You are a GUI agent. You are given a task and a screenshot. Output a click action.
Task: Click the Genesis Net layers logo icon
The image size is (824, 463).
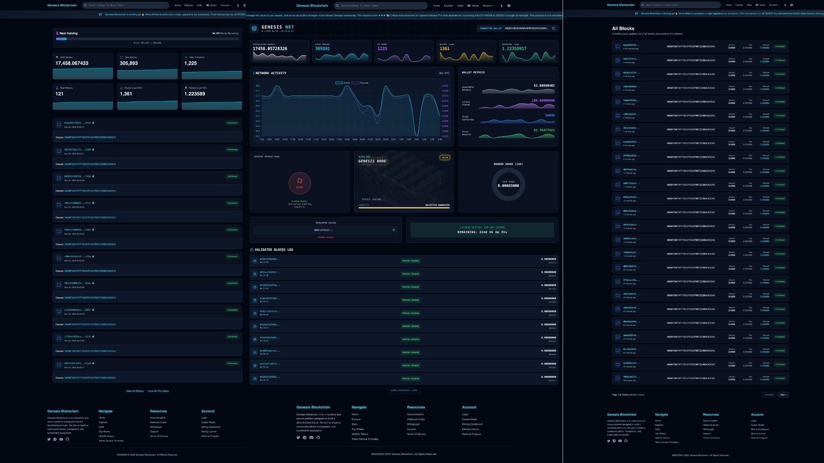254,28
